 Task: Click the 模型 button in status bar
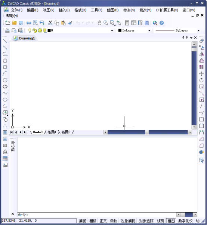click(x=171, y=221)
